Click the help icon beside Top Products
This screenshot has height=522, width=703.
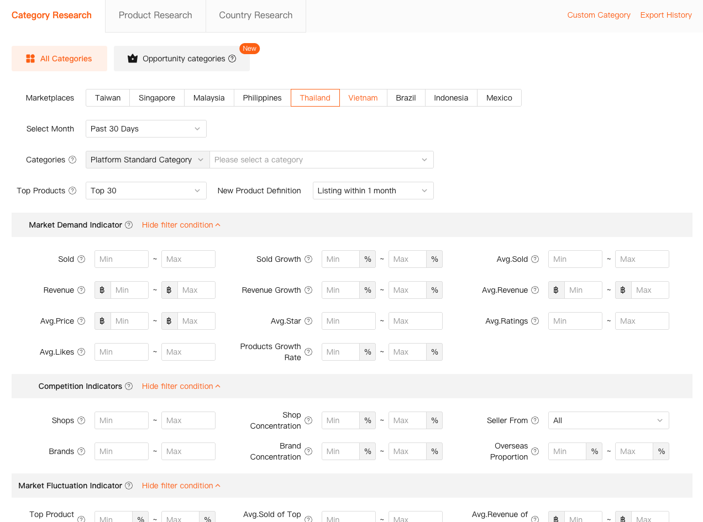tap(72, 191)
